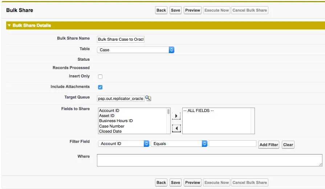
Task: Click the bottom Preview button
Action: (192, 182)
